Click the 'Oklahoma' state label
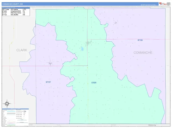172x129 pixels. point(152,125)
